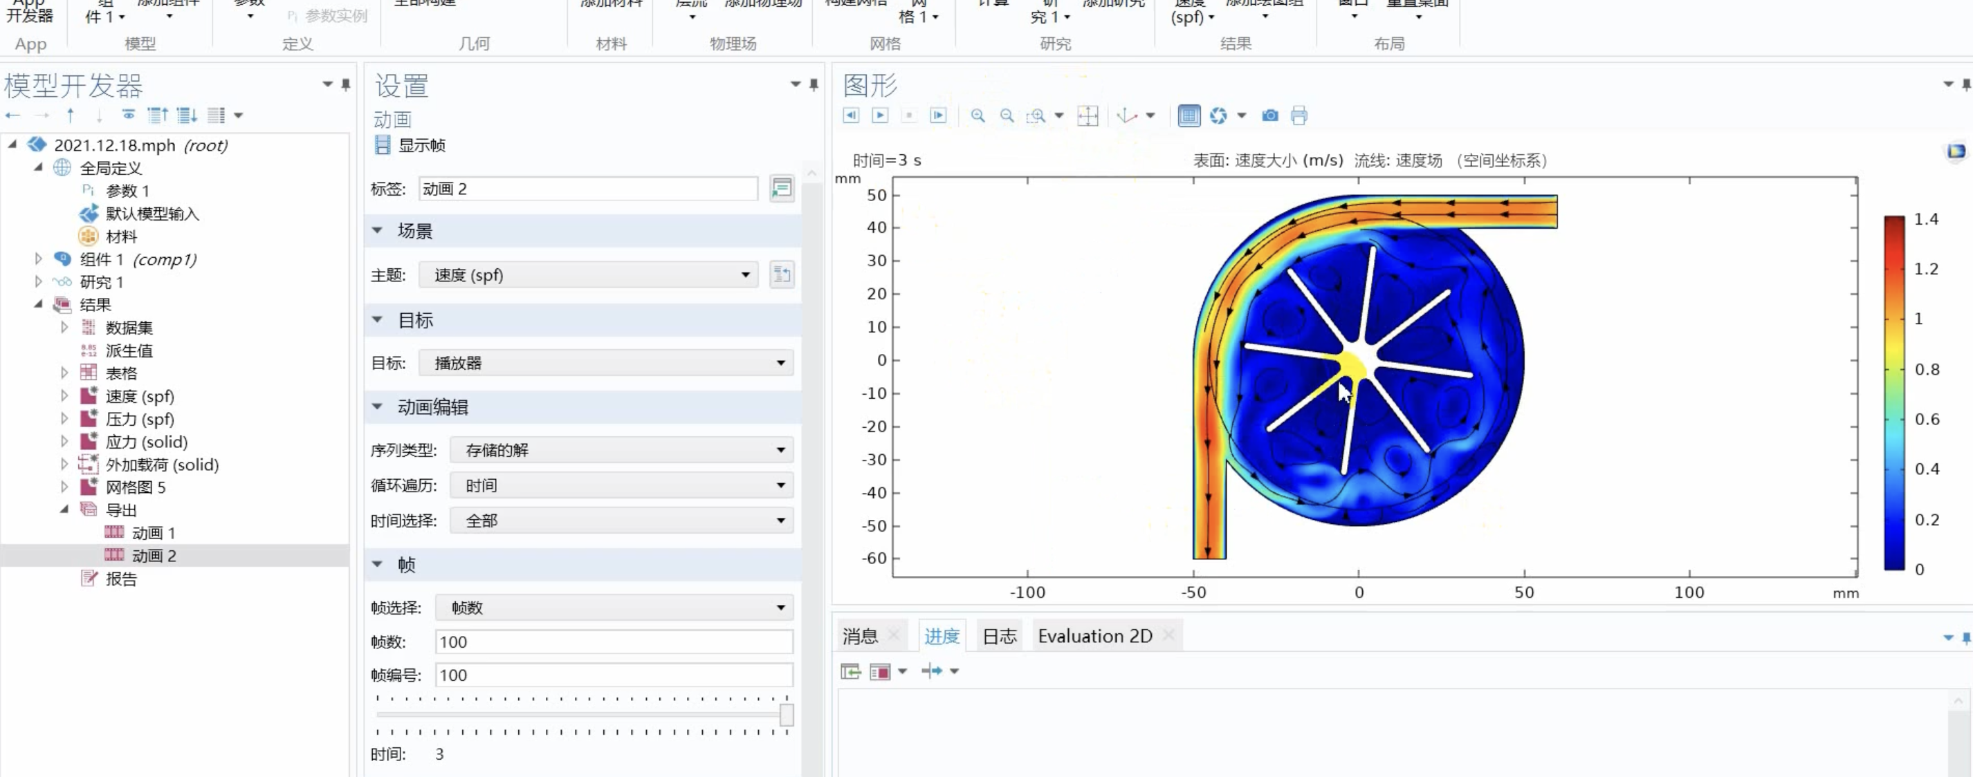Take snapshot with camera icon
1973x777 pixels.
1270,115
